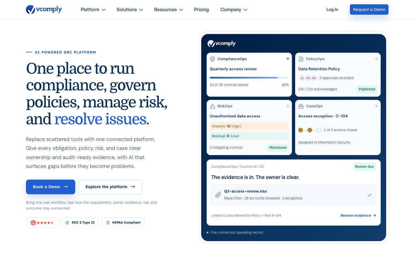Click the shield icon in SOC 2 Type II badge
This screenshot has height=259, width=415.
pyautogui.click(x=67, y=222)
